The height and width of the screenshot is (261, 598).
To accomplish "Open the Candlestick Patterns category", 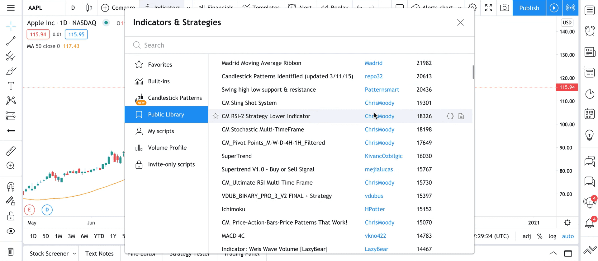I will point(166,98).
